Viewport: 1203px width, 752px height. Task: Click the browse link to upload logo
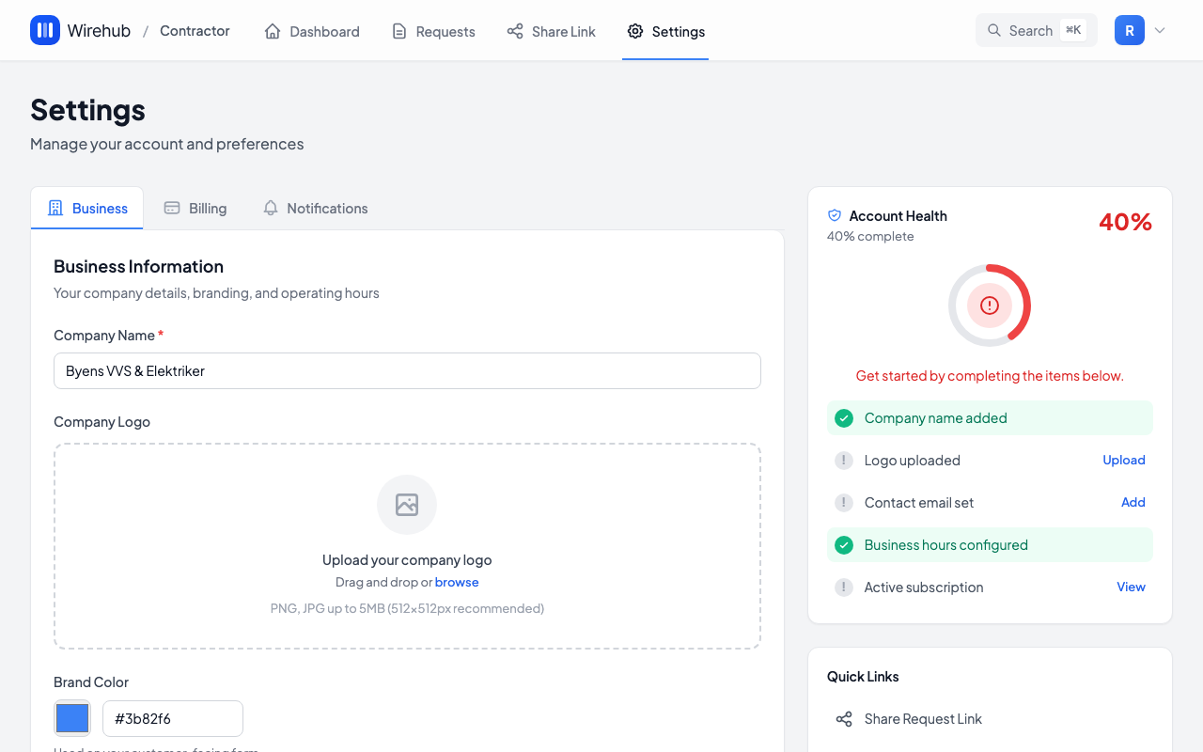point(457,582)
